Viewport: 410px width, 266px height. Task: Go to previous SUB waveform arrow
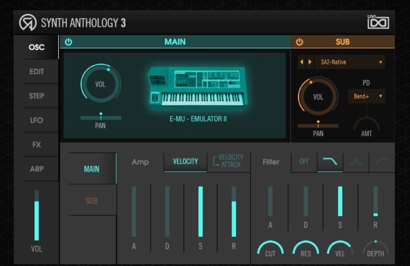[x=301, y=62]
